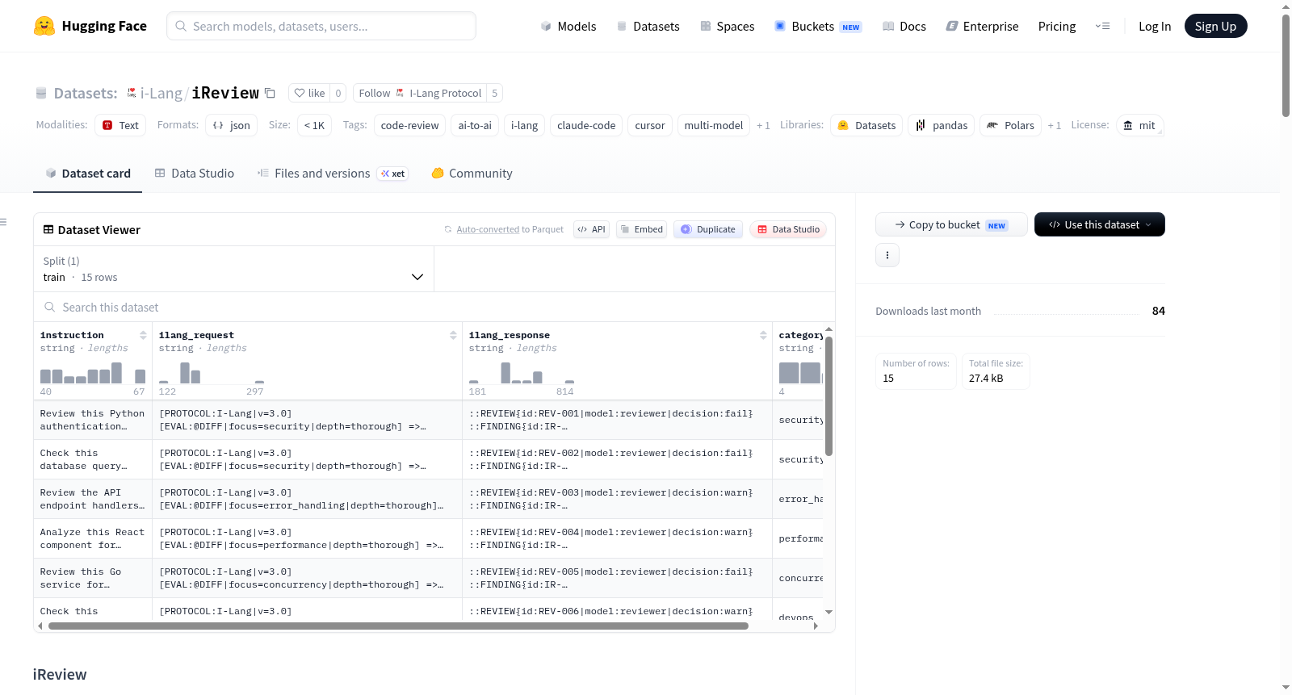The width and height of the screenshot is (1292, 695).
Task: Click the Duplicate button
Action: click(x=707, y=230)
